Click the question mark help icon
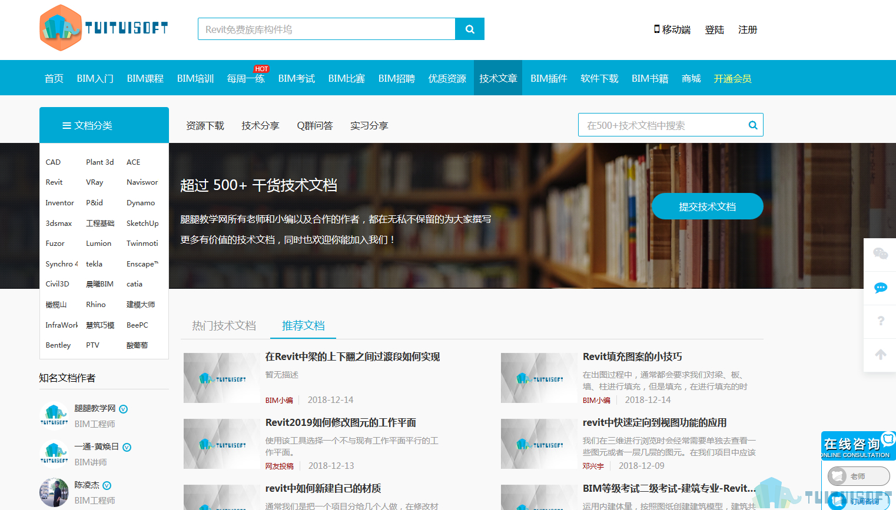This screenshot has height=510, width=896. pos(880,321)
